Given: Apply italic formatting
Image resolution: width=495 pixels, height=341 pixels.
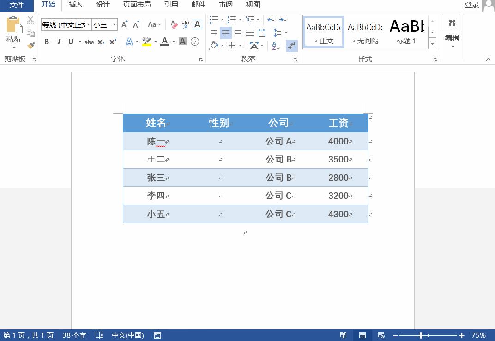Looking at the screenshot, I should pos(59,42).
